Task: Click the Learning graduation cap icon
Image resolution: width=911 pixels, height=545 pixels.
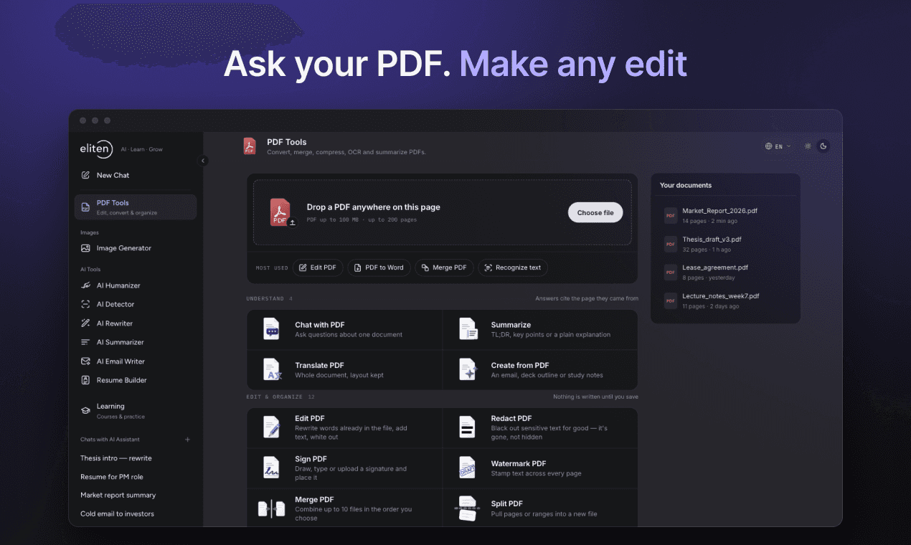Action: [x=85, y=410]
